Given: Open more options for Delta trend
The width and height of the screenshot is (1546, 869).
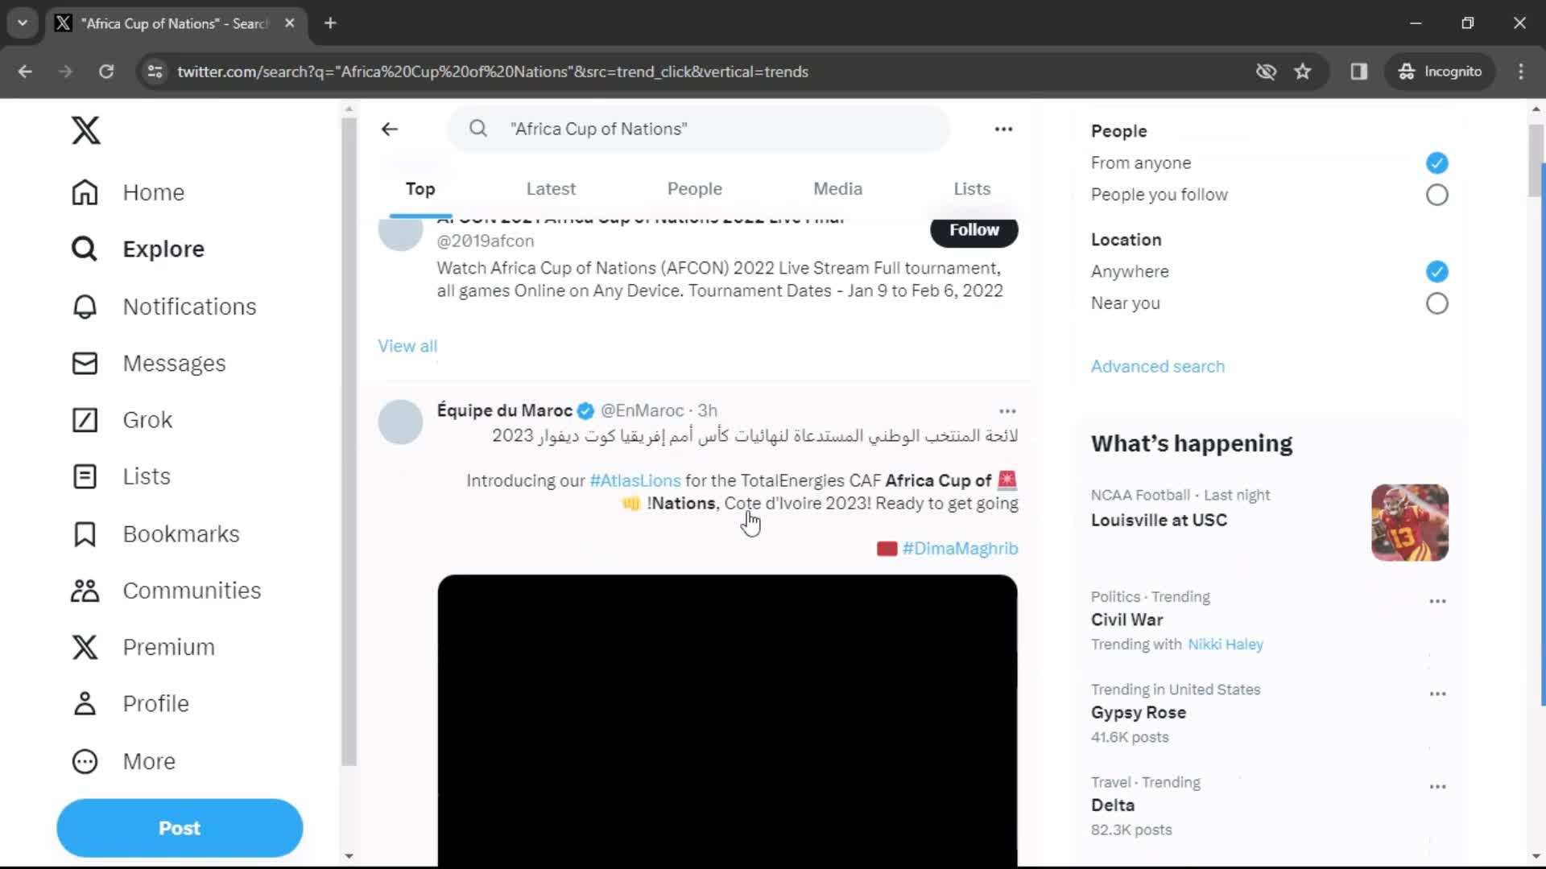Looking at the screenshot, I should (1437, 786).
